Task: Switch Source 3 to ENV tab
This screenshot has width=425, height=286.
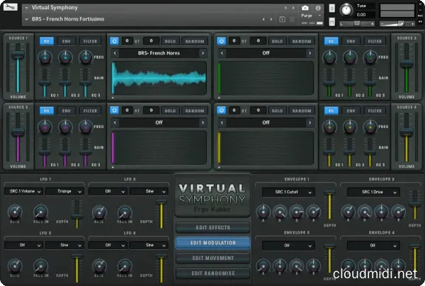Action: pyautogui.click(x=67, y=110)
